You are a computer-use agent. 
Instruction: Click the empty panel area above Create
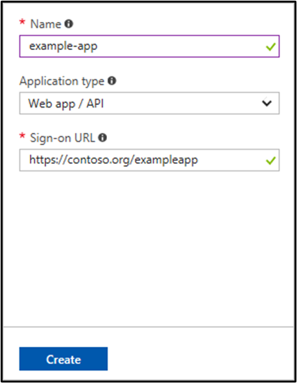click(x=148, y=248)
